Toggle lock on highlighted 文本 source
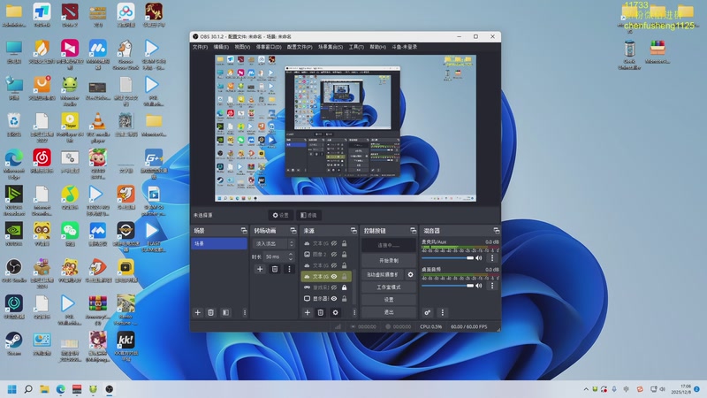The width and height of the screenshot is (707, 398). [x=344, y=276]
